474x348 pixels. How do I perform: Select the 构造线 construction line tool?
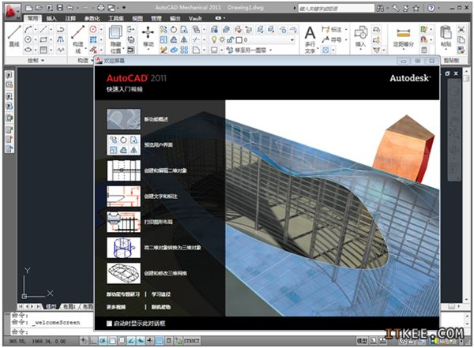[x=78, y=39]
